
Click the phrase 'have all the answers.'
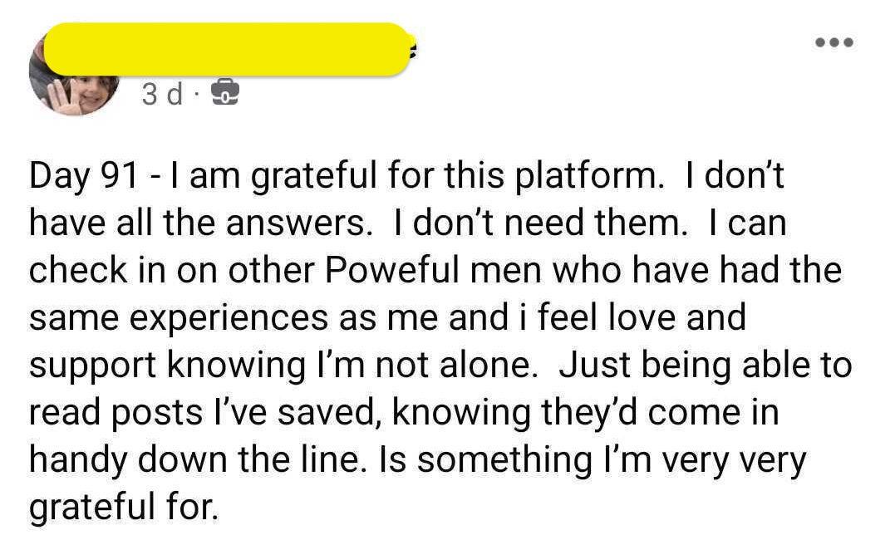click(x=198, y=223)
